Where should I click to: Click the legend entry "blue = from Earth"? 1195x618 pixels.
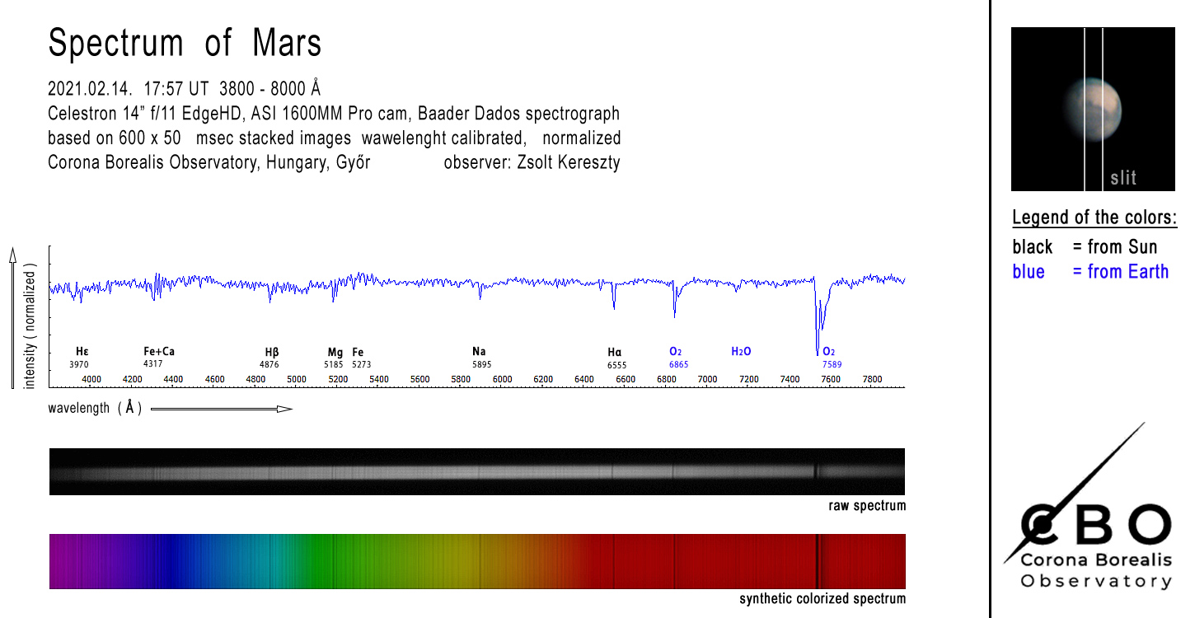tap(1090, 271)
